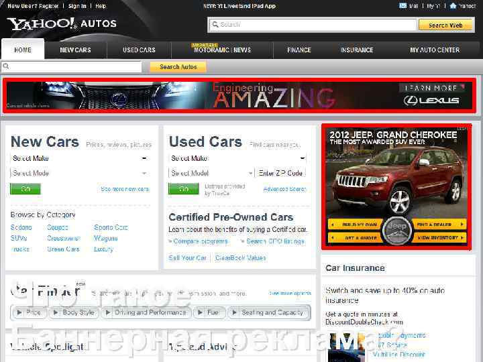Browse the Trucks category
The image size is (483, 362).
[x=20, y=249]
